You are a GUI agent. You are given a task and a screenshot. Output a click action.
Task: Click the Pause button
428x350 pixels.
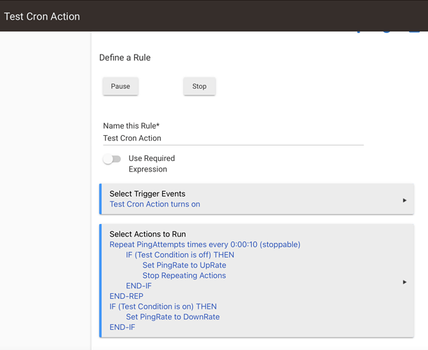pyautogui.click(x=120, y=86)
